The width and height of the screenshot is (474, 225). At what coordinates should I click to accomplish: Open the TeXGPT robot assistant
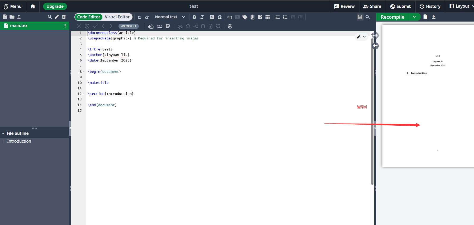tap(151, 26)
